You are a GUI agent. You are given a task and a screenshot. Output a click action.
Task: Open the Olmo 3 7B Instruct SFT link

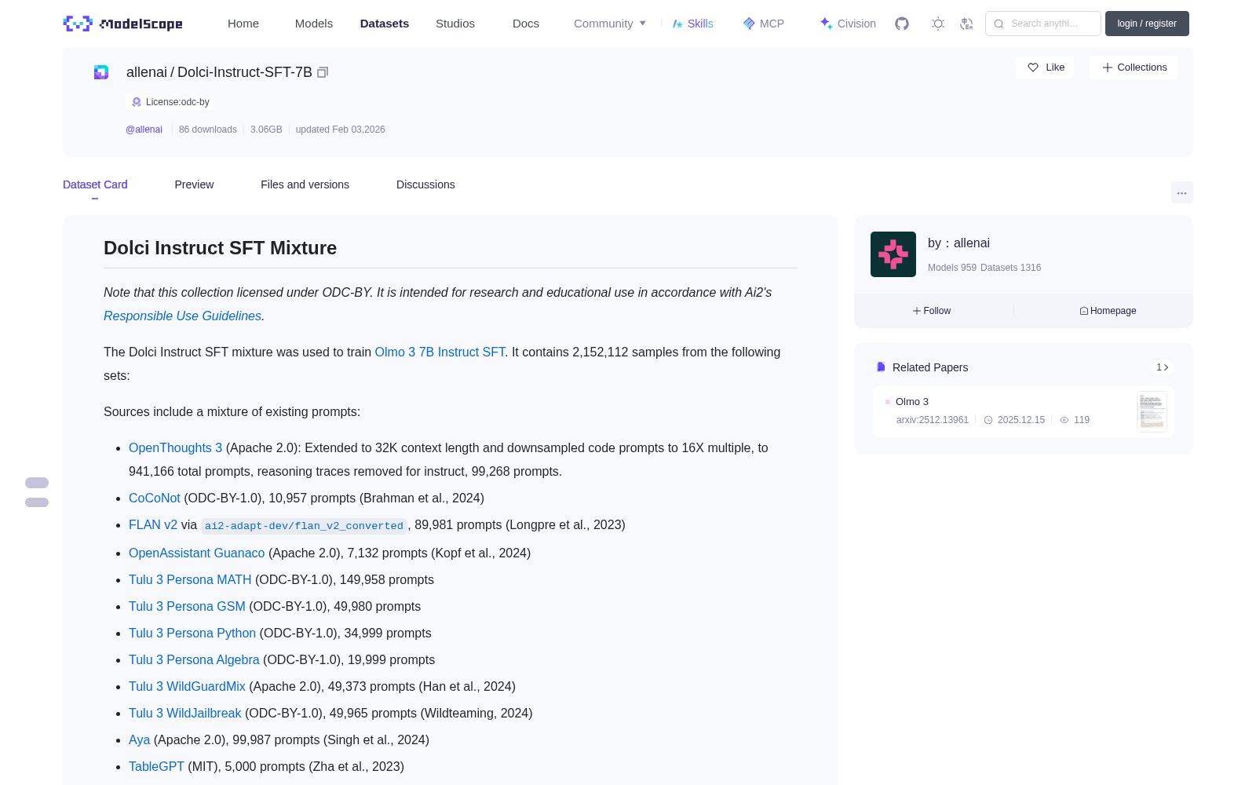pyautogui.click(x=440, y=352)
